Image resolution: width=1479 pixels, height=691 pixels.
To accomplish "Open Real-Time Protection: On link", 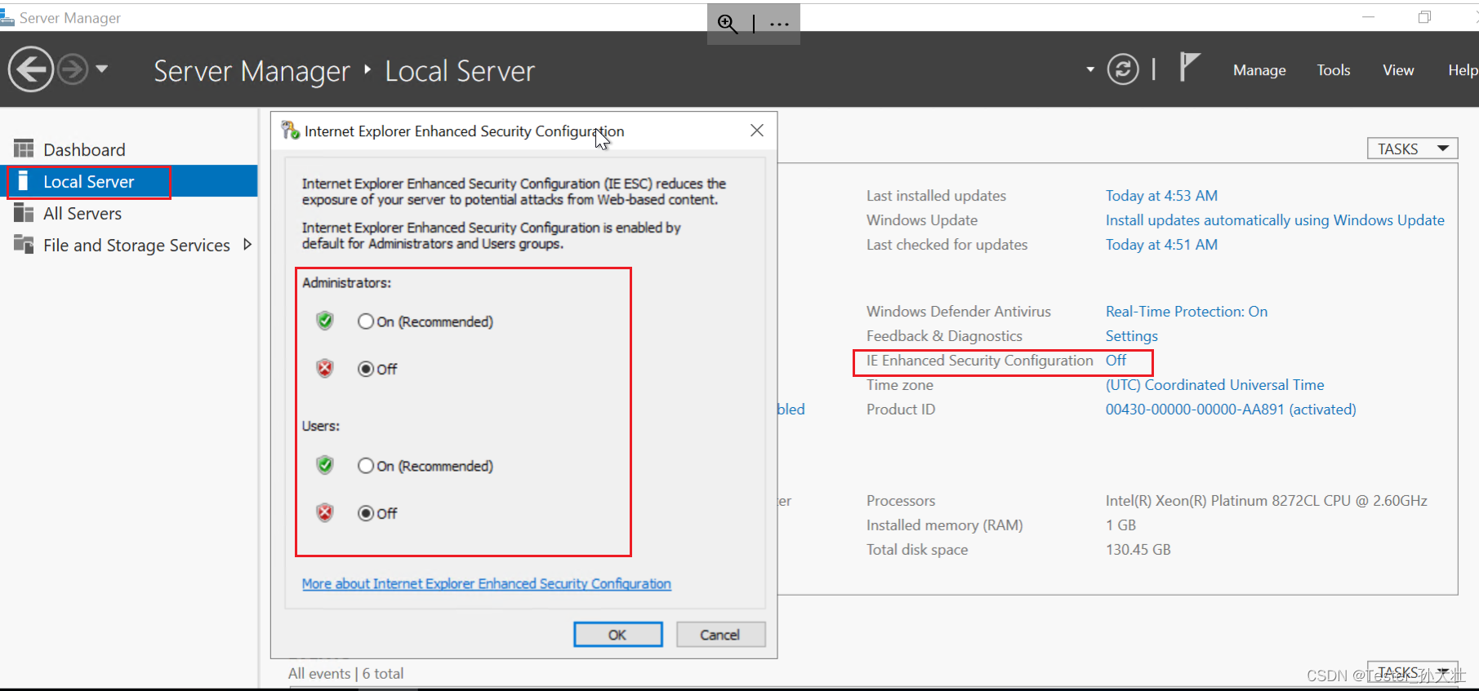I will tap(1187, 312).
